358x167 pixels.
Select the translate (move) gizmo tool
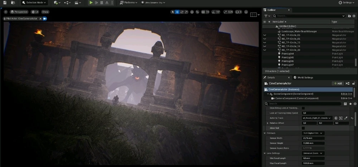pos(177,12)
